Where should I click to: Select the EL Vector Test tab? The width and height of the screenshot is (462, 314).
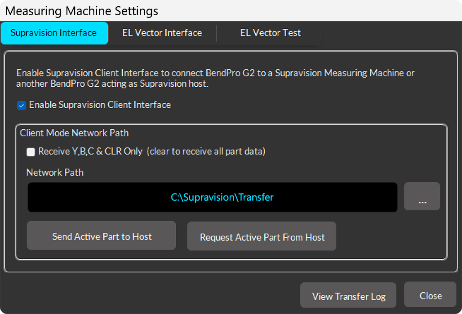point(271,33)
